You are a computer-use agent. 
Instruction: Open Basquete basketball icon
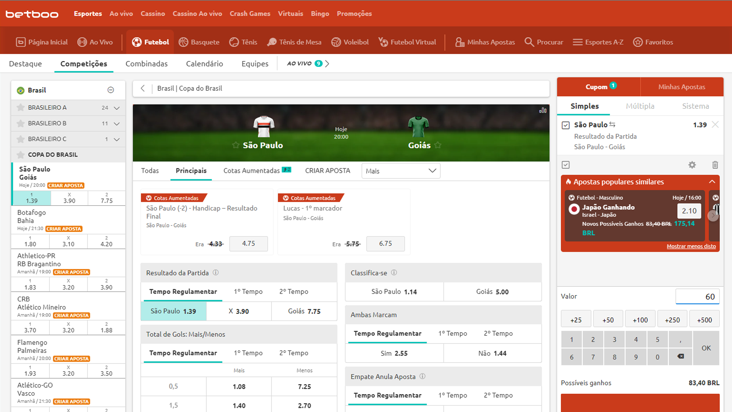click(183, 42)
